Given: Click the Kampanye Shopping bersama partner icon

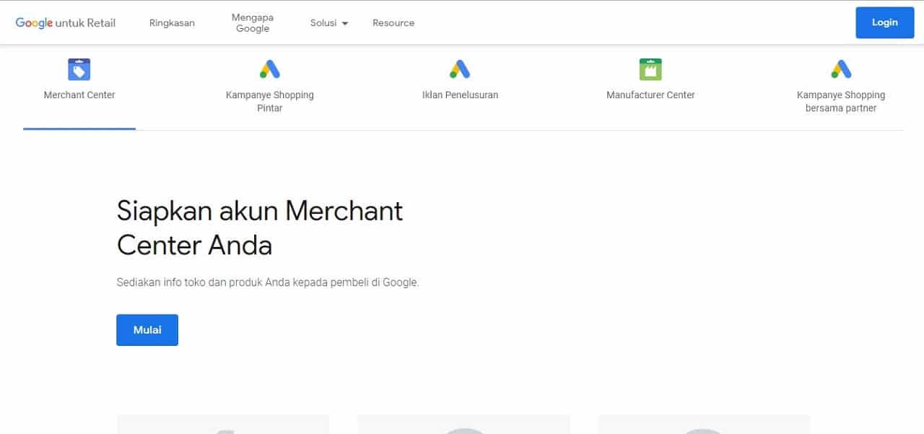Looking at the screenshot, I should (841, 69).
